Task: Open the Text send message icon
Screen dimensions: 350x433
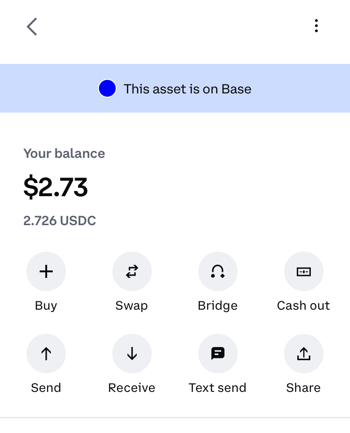Action: [218, 354]
